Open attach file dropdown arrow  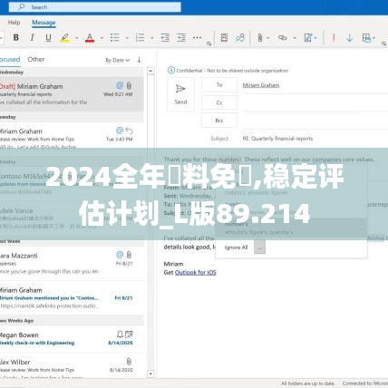click(268, 38)
